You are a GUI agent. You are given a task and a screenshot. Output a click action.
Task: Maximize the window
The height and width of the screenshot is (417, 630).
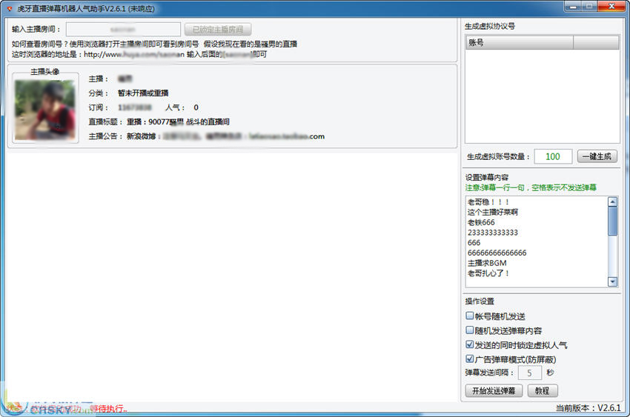tap(589, 7)
